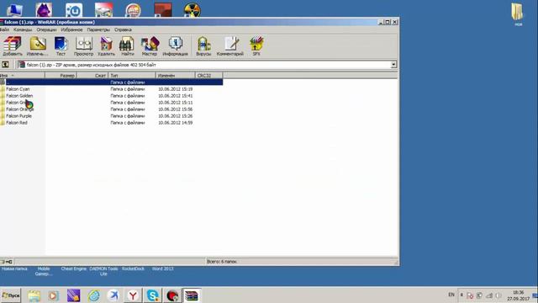538x303 pixels.
Task: Click the red recorder taskbar icon
Action: [172, 295]
